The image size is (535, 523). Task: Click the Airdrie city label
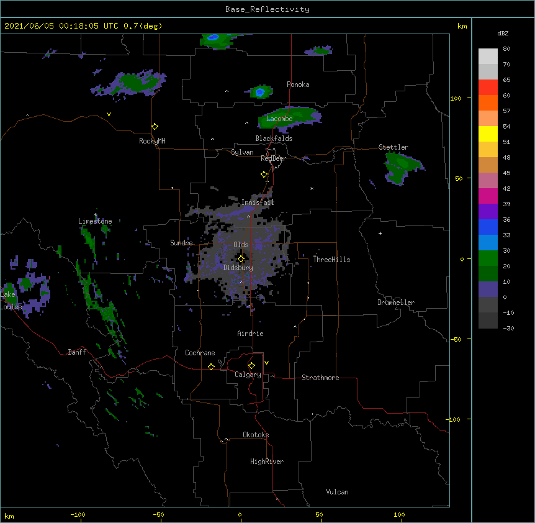250,334
